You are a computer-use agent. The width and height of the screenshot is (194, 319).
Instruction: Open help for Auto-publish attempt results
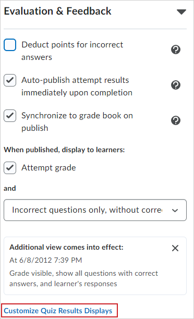click(176, 85)
